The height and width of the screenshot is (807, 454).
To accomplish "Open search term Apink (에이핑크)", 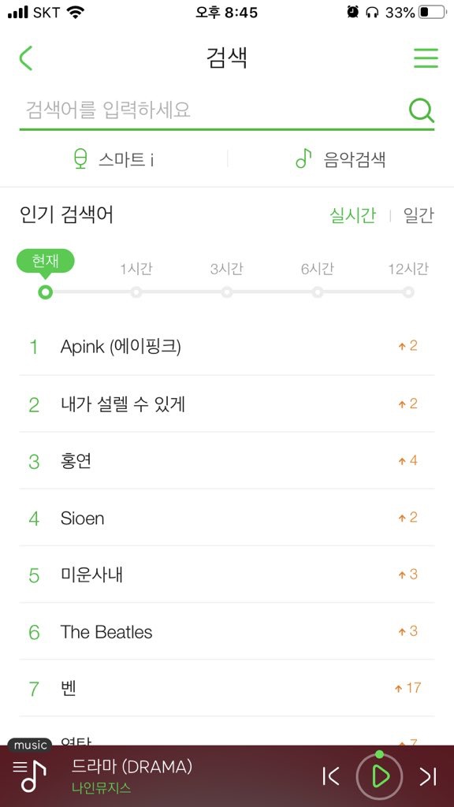I will pos(227,347).
